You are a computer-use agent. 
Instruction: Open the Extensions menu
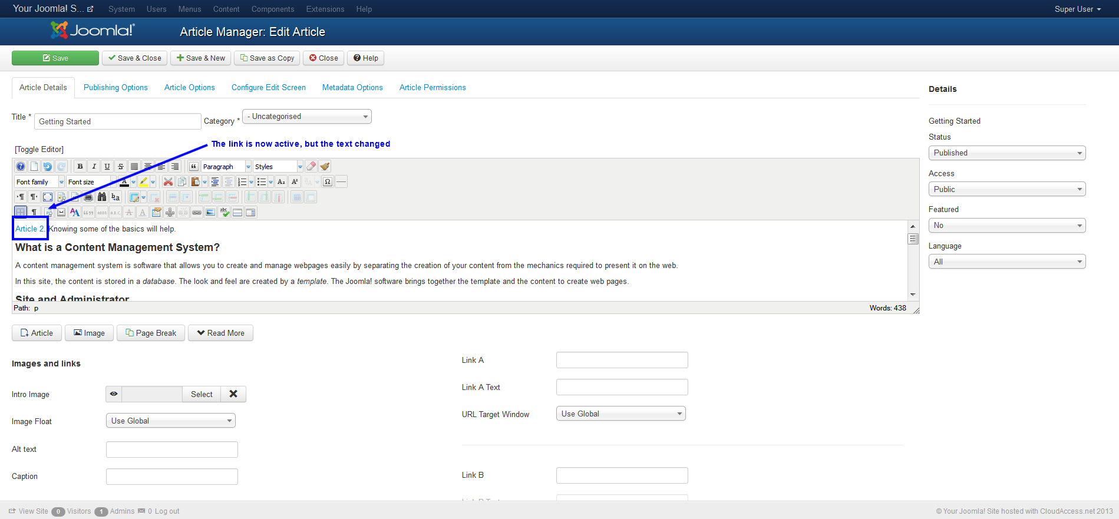click(325, 9)
